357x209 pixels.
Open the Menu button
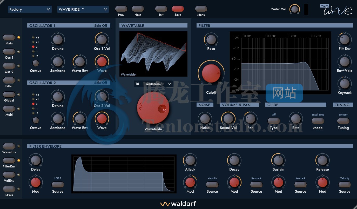point(201,9)
